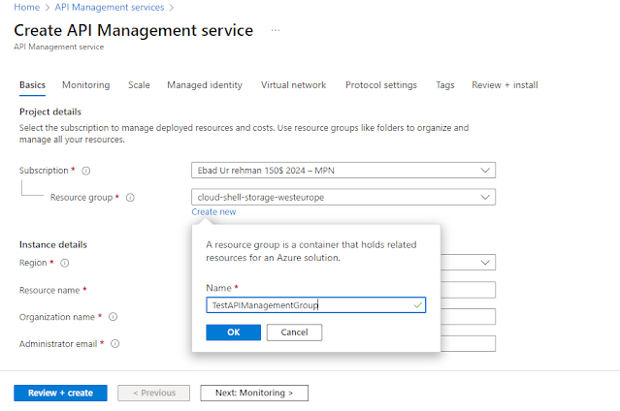620x411 pixels.
Task: Click the info icon next to Organization name
Action: point(113,317)
